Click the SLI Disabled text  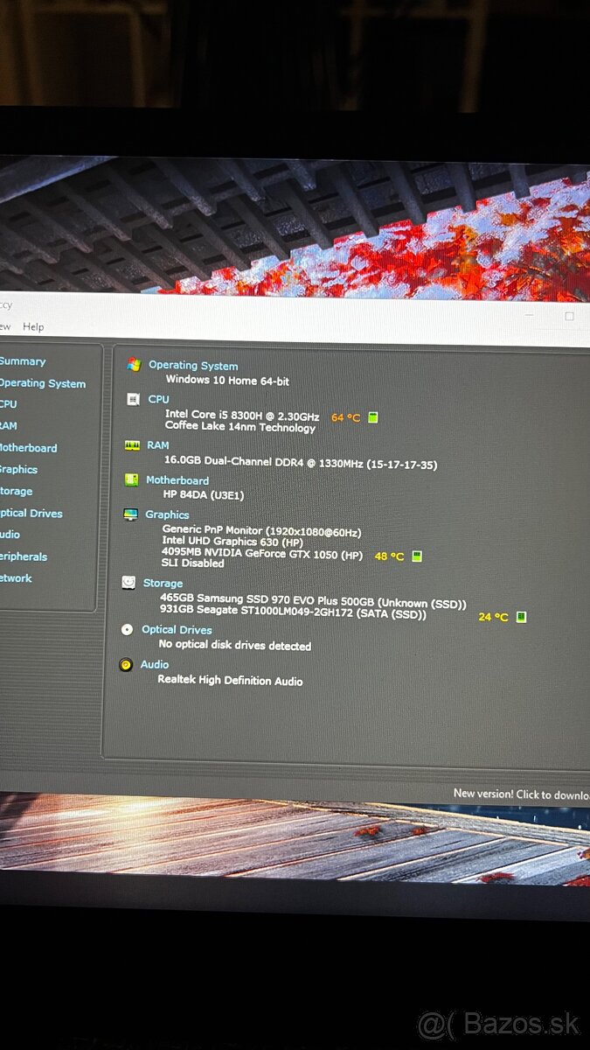click(x=193, y=563)
